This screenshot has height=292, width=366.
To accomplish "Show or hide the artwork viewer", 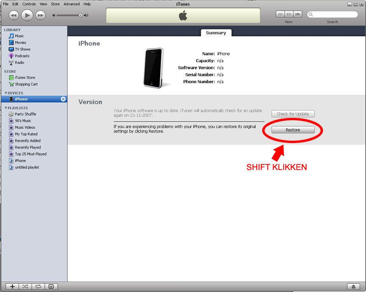I will [51, 287].
